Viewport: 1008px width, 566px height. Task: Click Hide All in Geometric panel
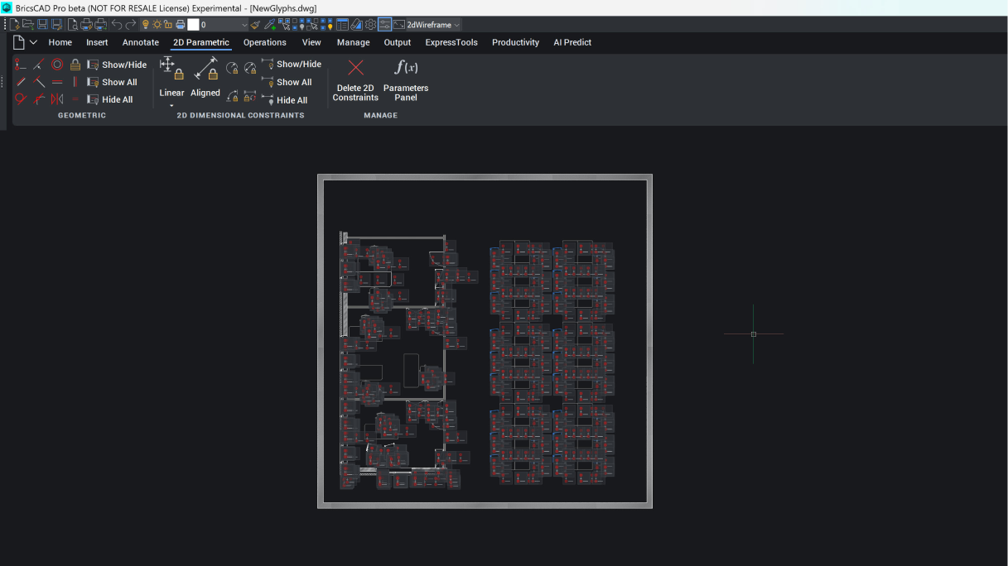pos(110,99)
